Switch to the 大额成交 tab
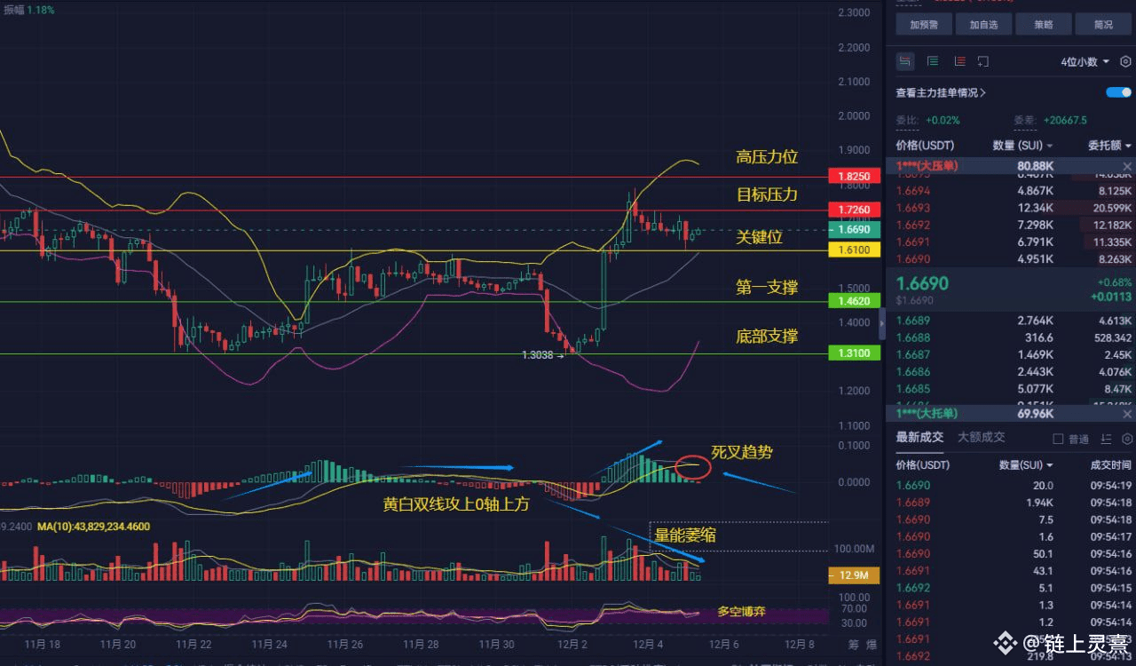 tap(981, 437)
